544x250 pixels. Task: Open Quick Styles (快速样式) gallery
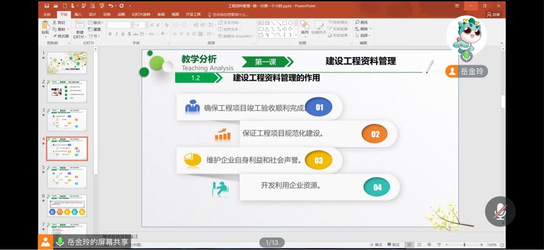tap(318, 28)
